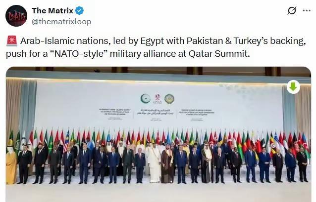Click the green download arrow button
316x202 pixels.
293,87
